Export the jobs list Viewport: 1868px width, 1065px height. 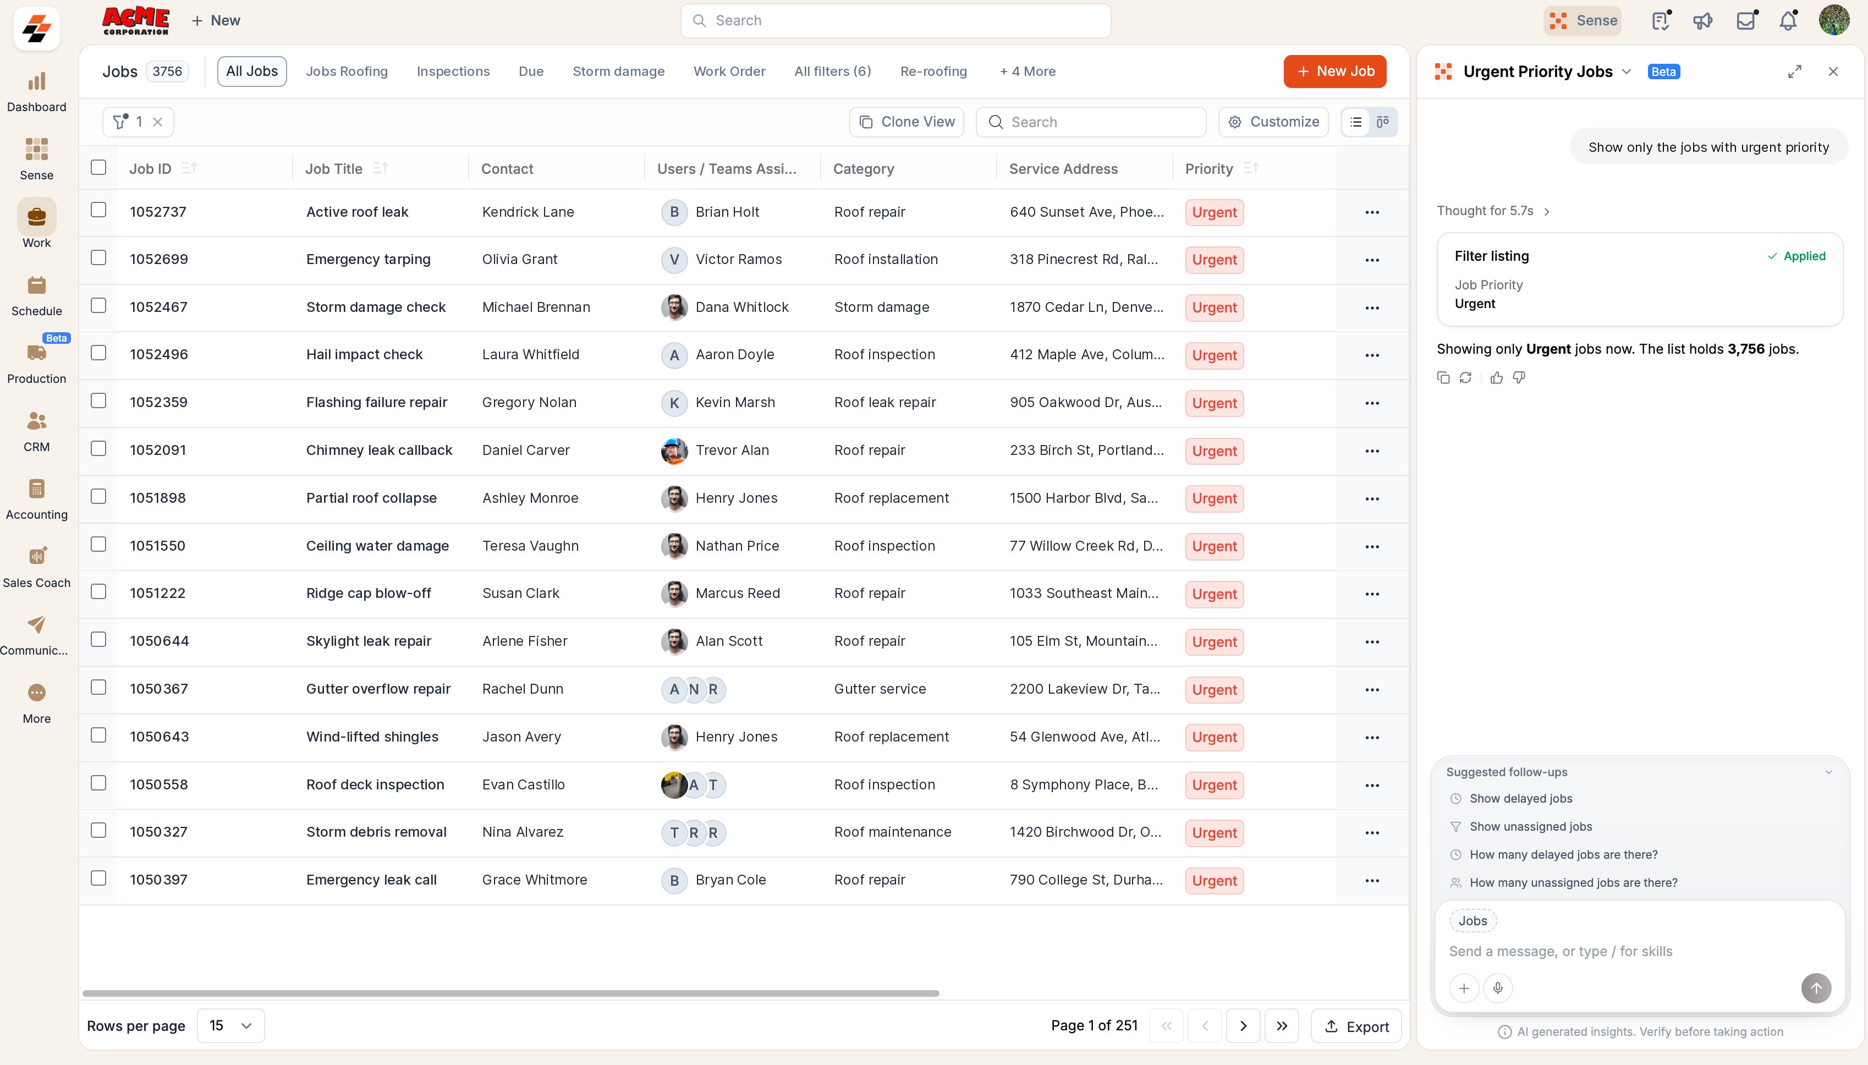click(x=1356, y=1026)
